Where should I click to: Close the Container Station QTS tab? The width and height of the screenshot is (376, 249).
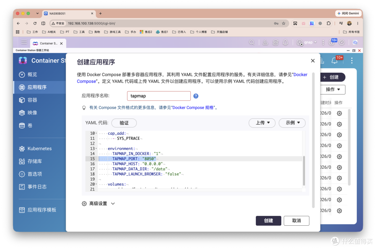[x=61, y=43]
